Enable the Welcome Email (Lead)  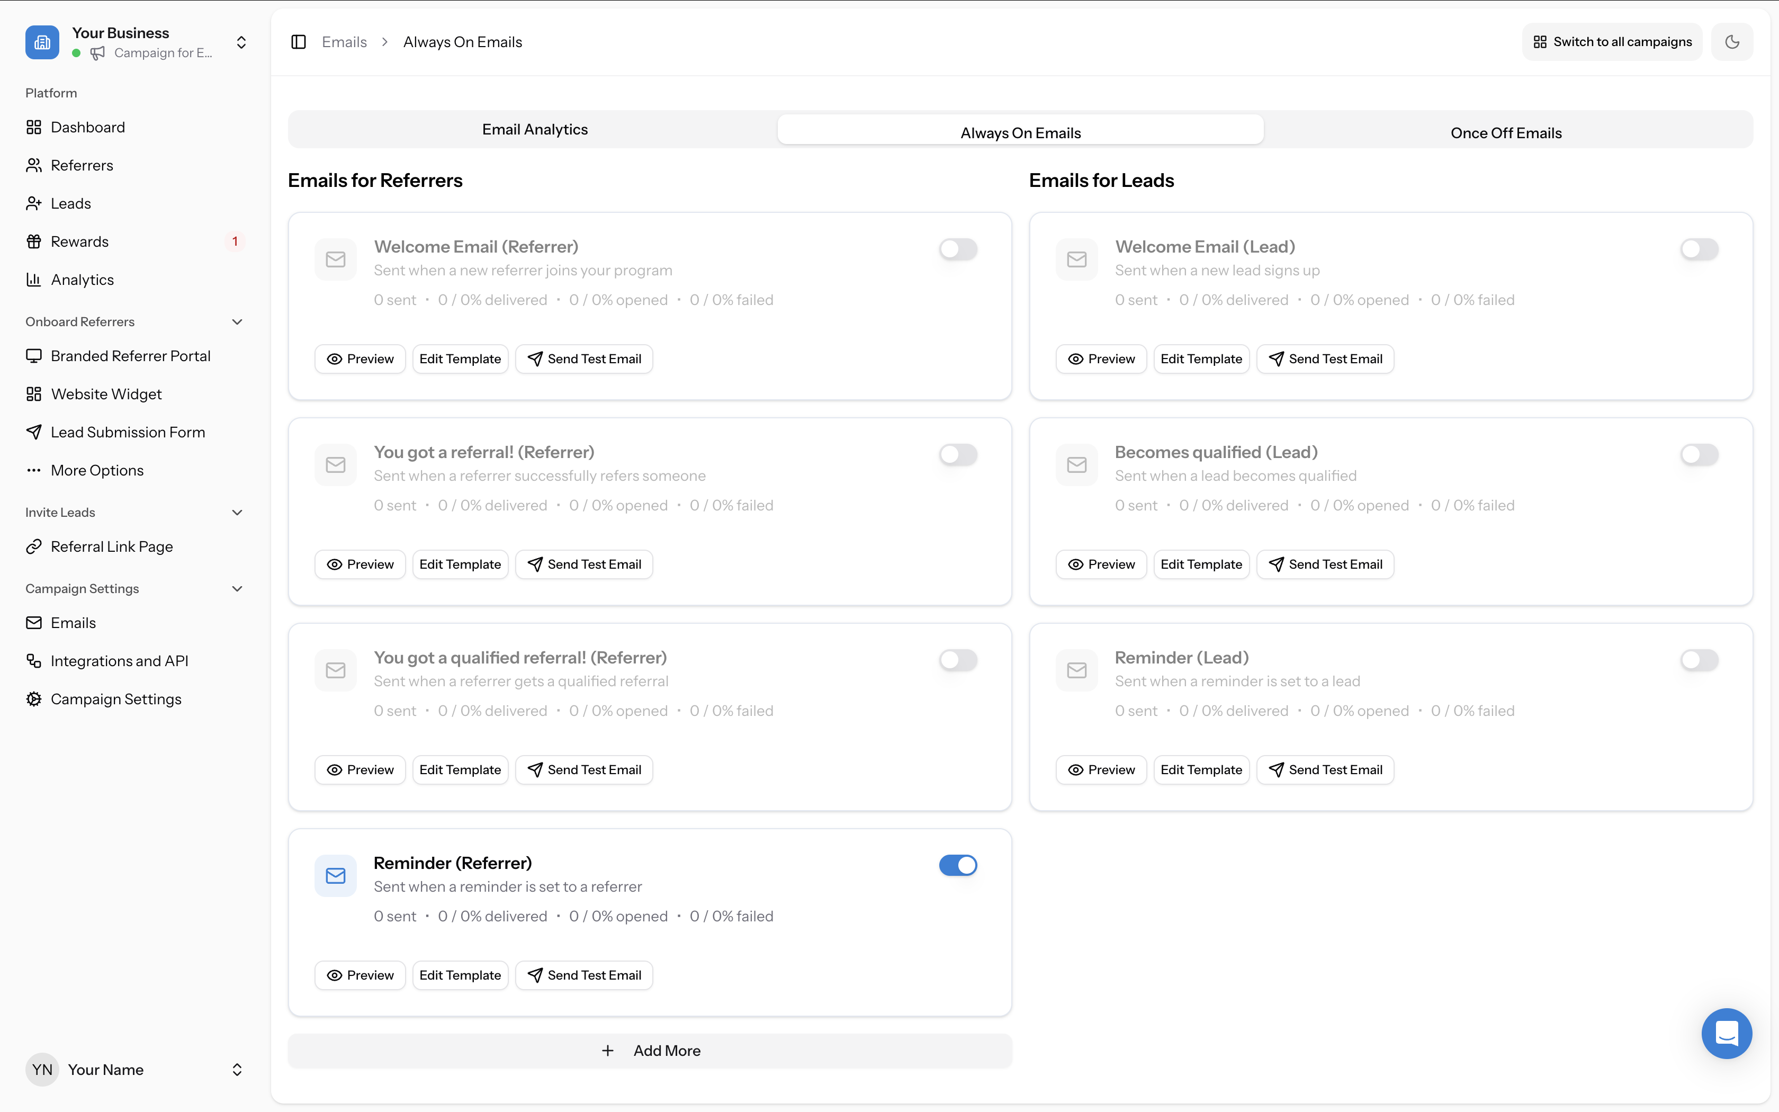coord(1699,249)
